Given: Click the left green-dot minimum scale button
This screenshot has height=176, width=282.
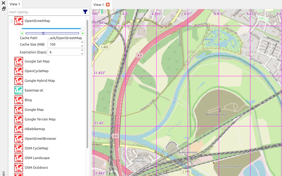Looking at the screenshot, I should pyautogui.click(x=22, y=33).
